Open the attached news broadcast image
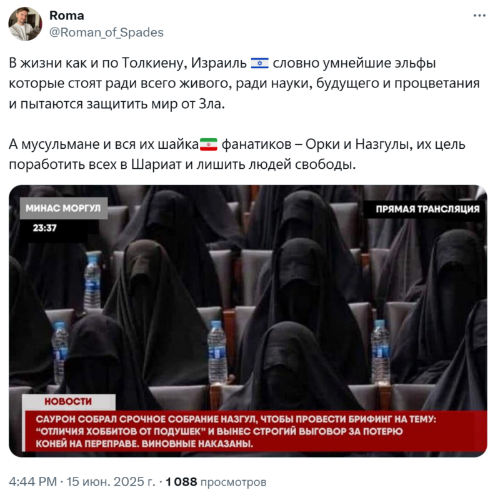Screen dimensions: 498x500 click(247, 321)
